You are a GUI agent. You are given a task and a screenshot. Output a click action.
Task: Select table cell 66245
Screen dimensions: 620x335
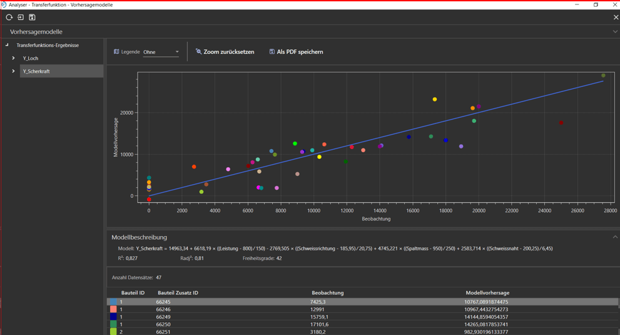point(163,302)
